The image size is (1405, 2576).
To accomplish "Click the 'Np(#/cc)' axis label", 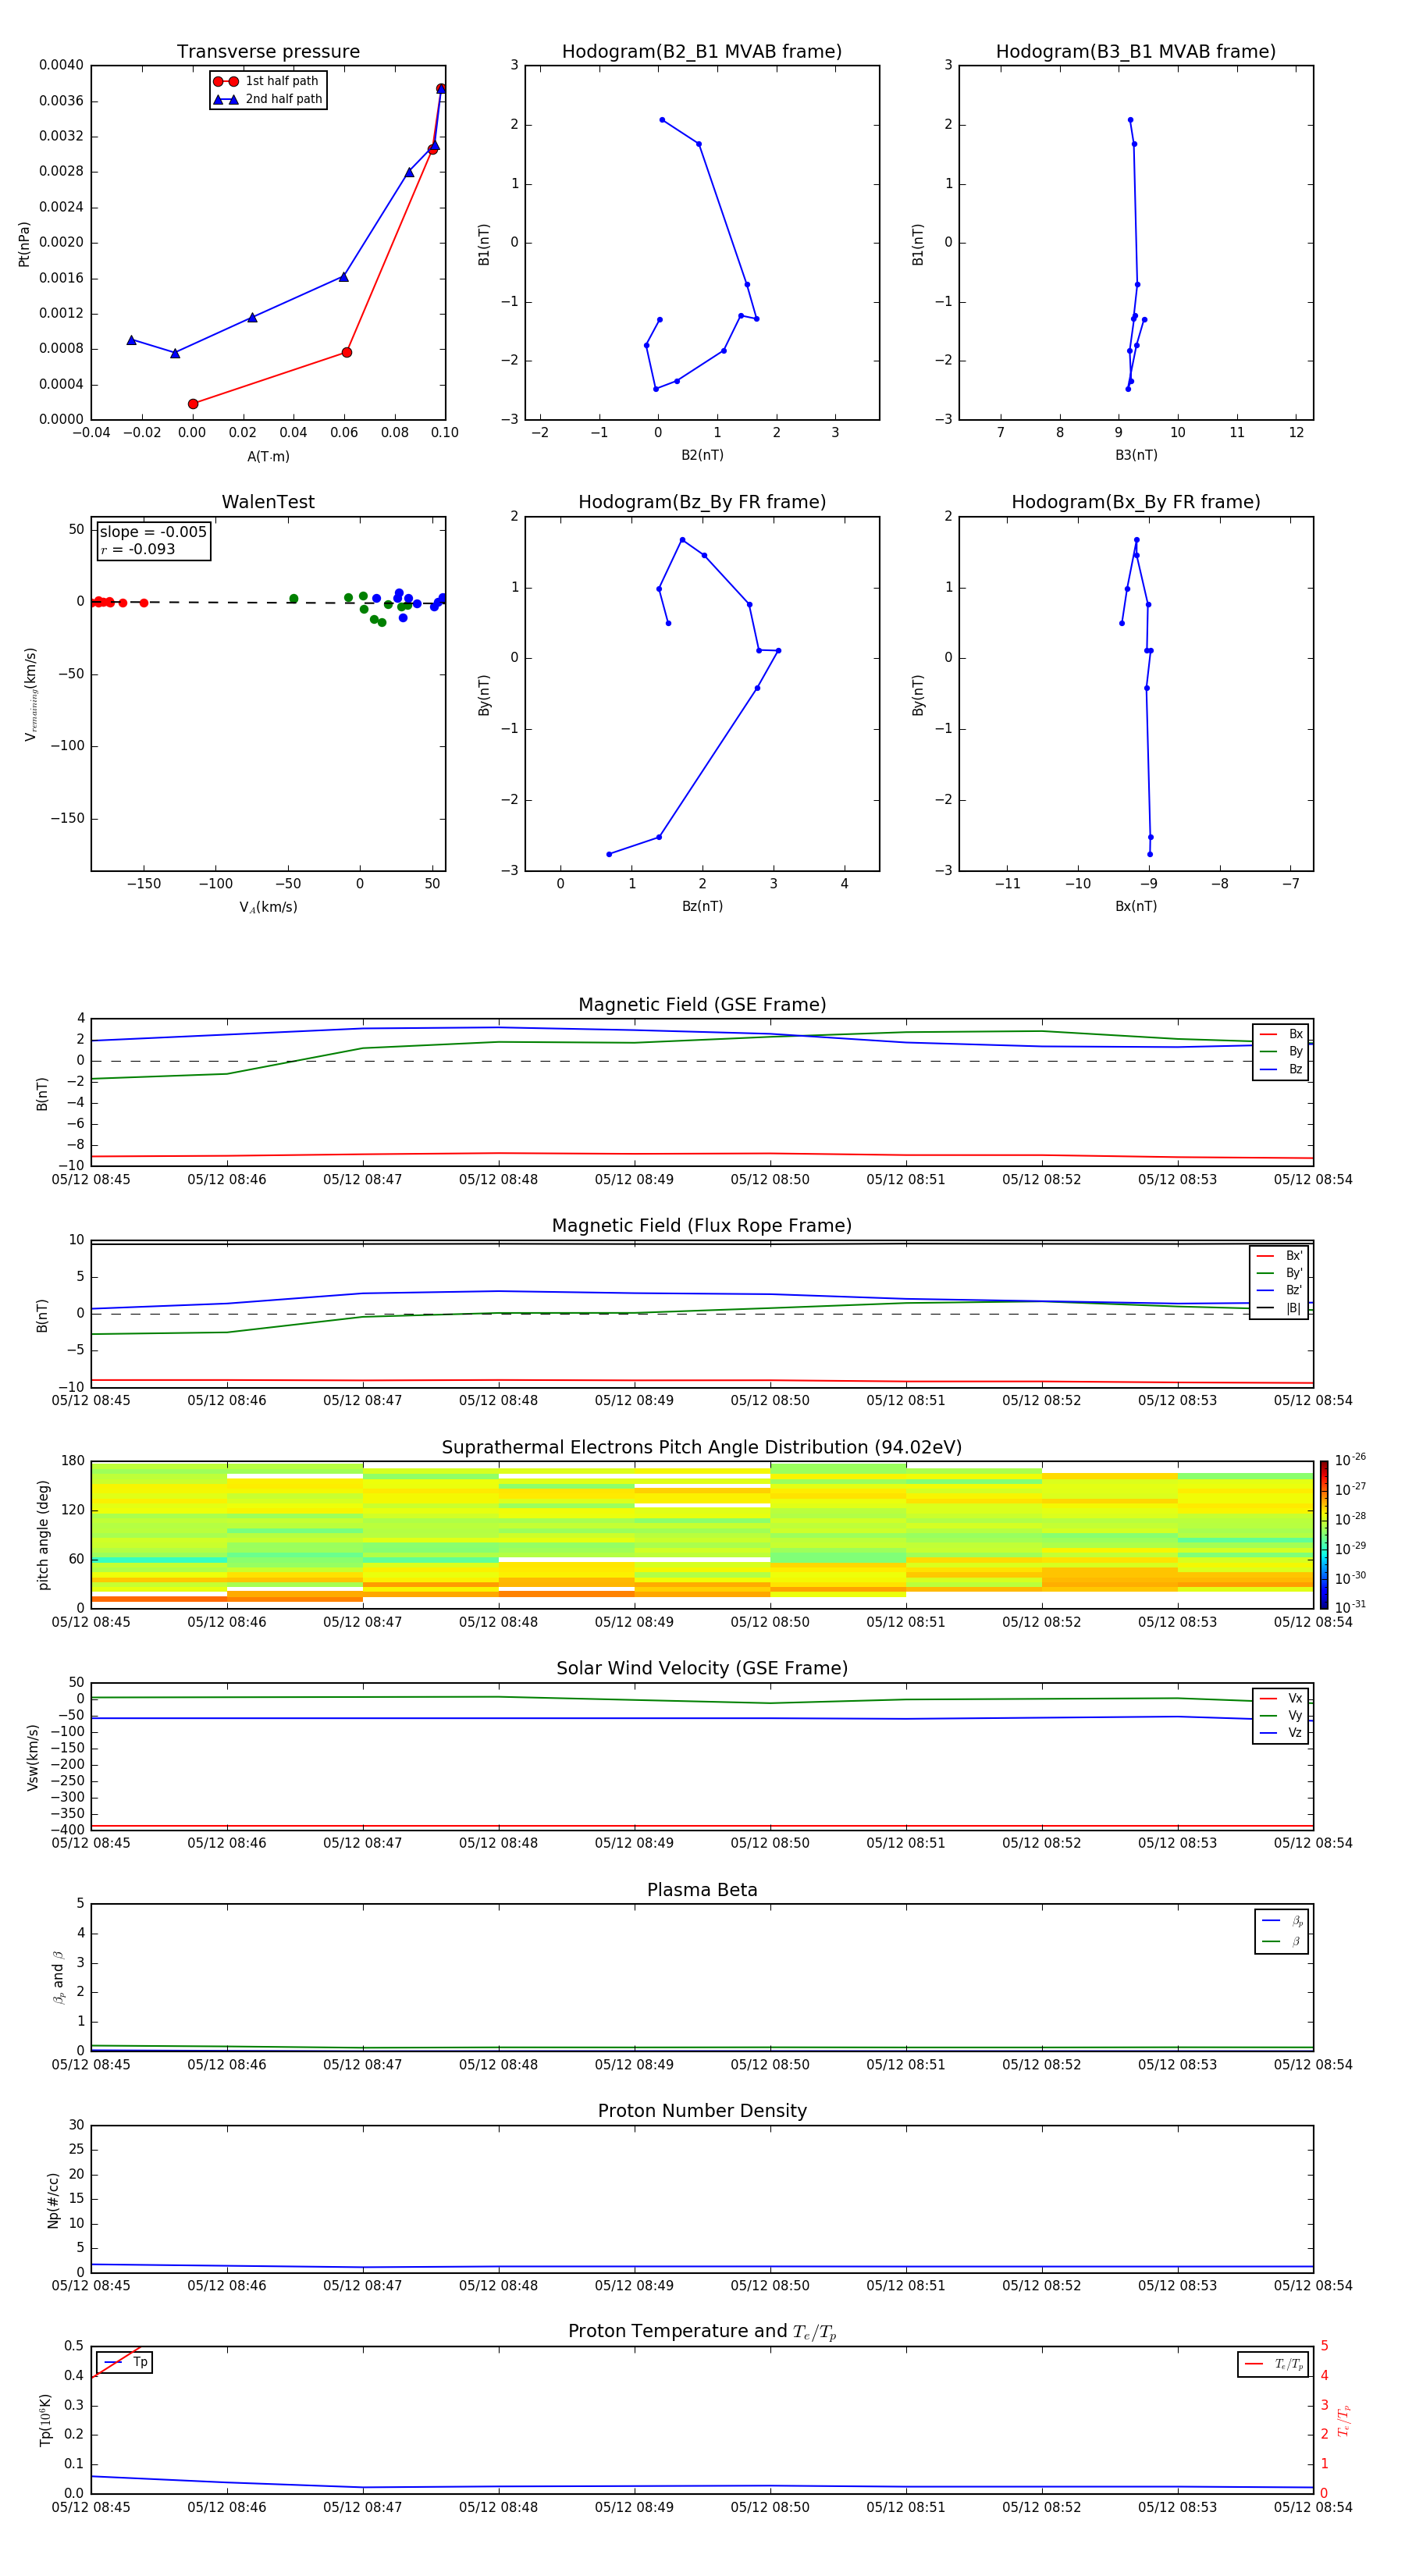I will click(53, 2199).
